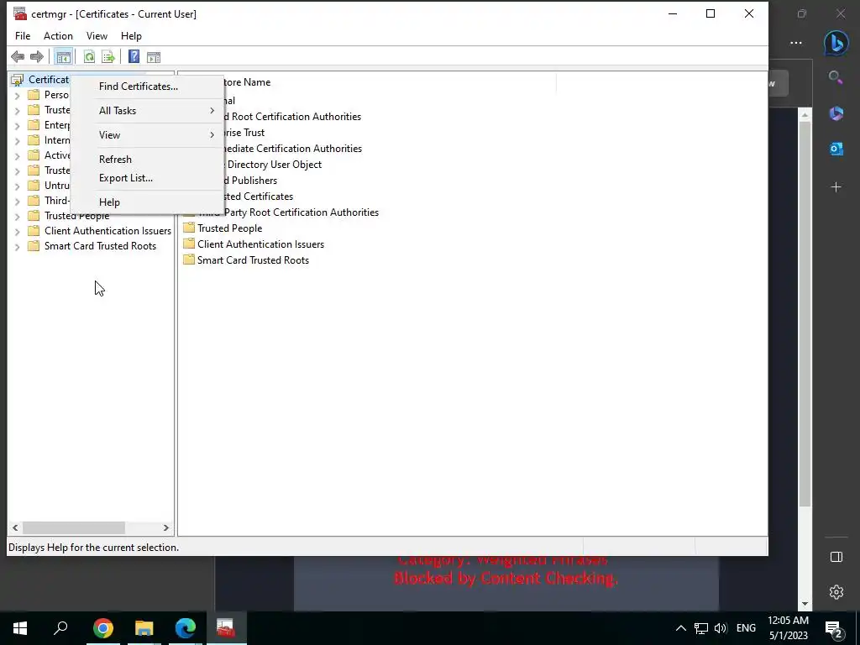
Task: Choose Help in the context menu
Action: 147,202
